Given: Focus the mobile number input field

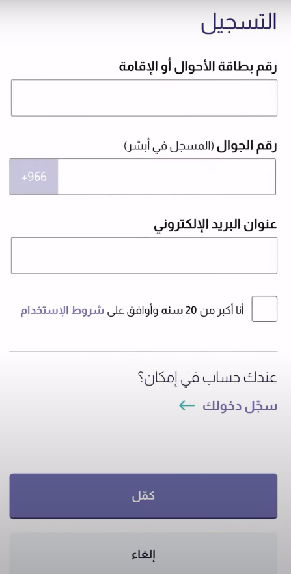Looking at the screenshot, I should tap(167, 177).
